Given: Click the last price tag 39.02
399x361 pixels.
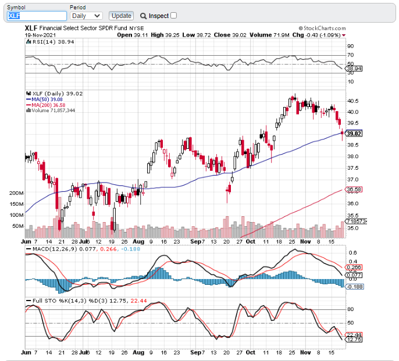Looking at the screenshot, I should (354, 134).
